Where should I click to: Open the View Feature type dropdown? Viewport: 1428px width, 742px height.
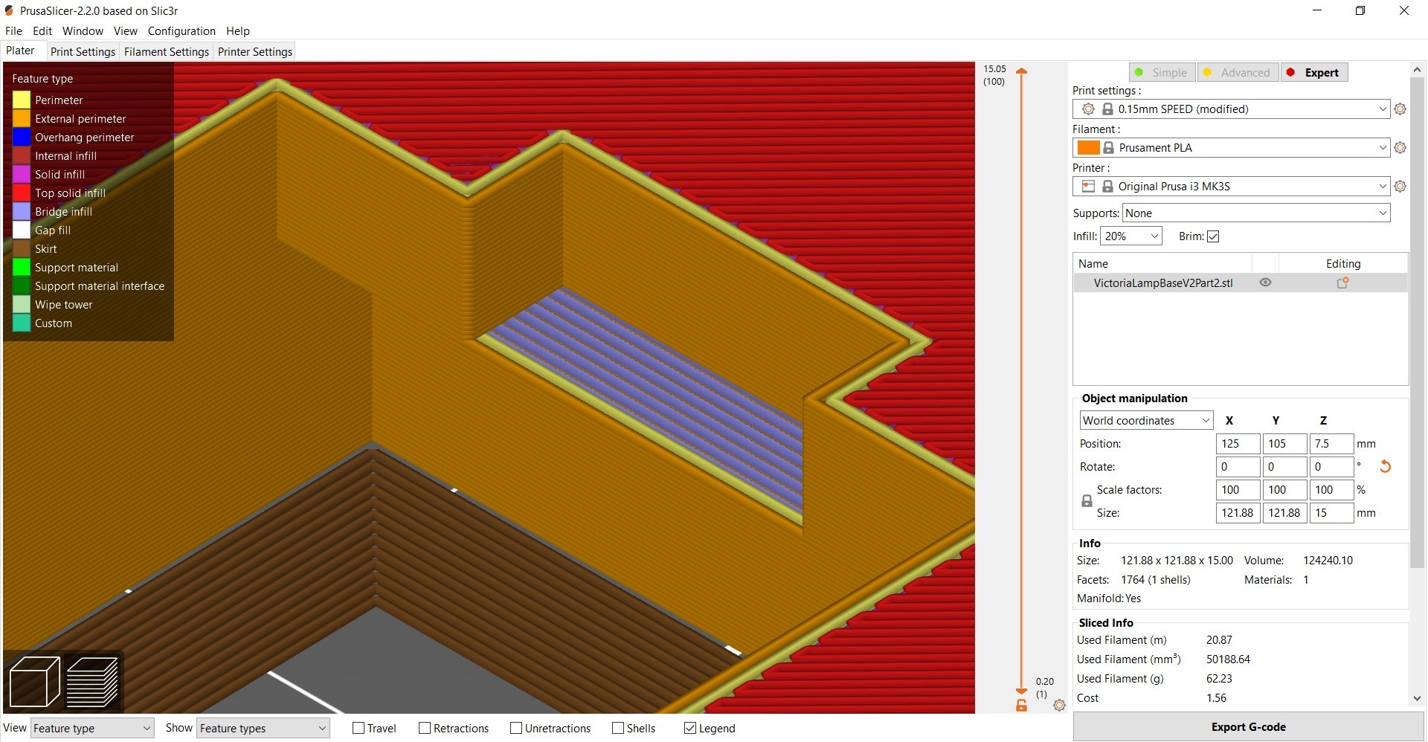coord(92,728)
